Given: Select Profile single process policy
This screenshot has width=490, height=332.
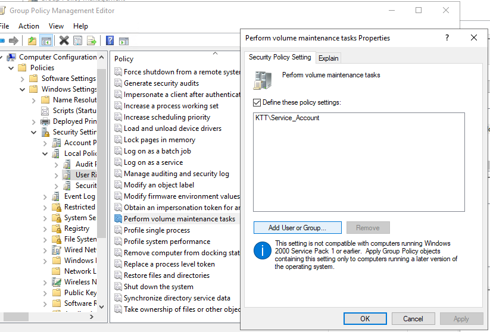Looking at the screenshot, I should [157, 230].
